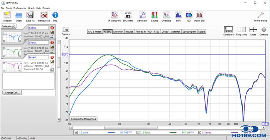Image resolution: width=270 pixels, height=140 pixels.
Task: Launch the signal Generator
Action: pyautogui.click(x=142, y=17)
